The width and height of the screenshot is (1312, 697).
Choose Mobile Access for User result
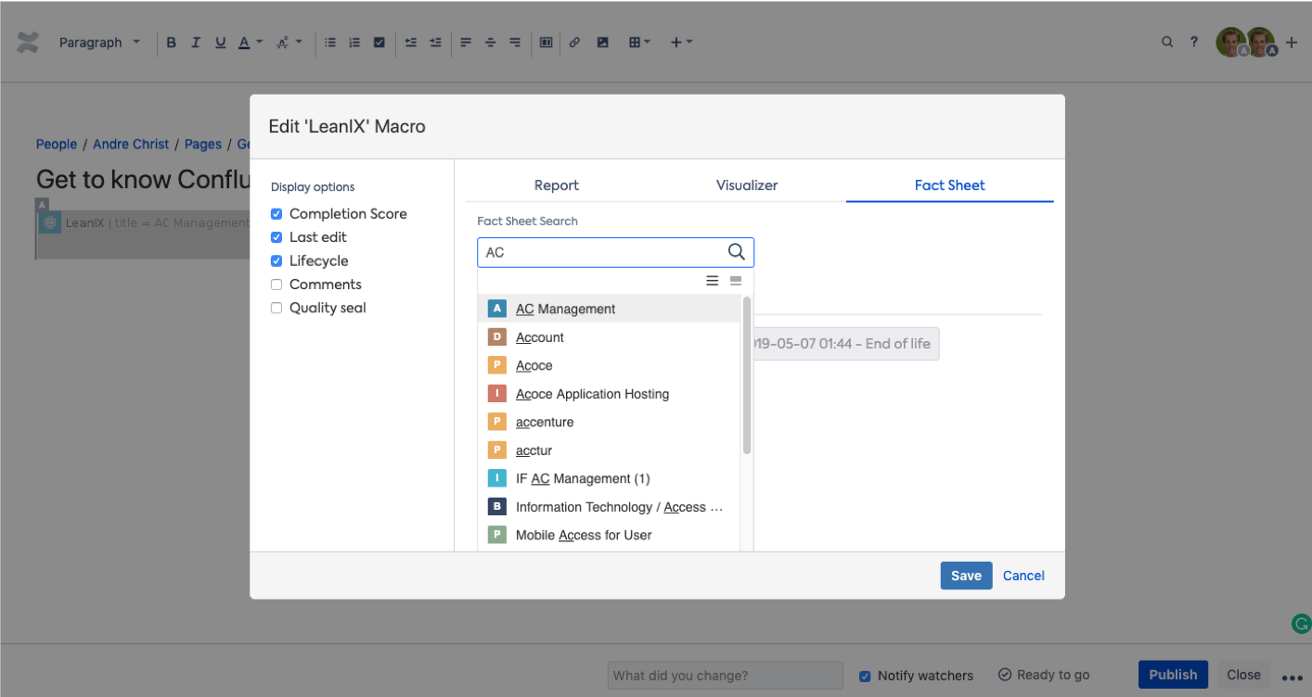[x=609, y=535]
